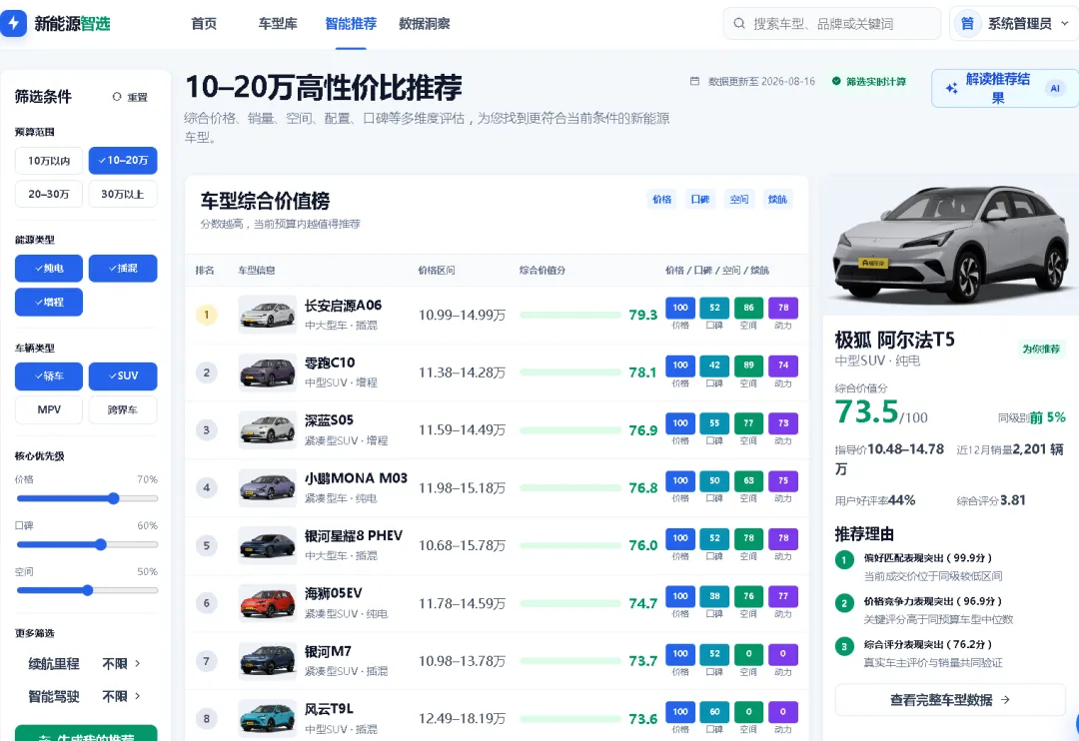1079x741 pixels.
Task: Click the reset filter circle icon
Action: coord(116,97)
